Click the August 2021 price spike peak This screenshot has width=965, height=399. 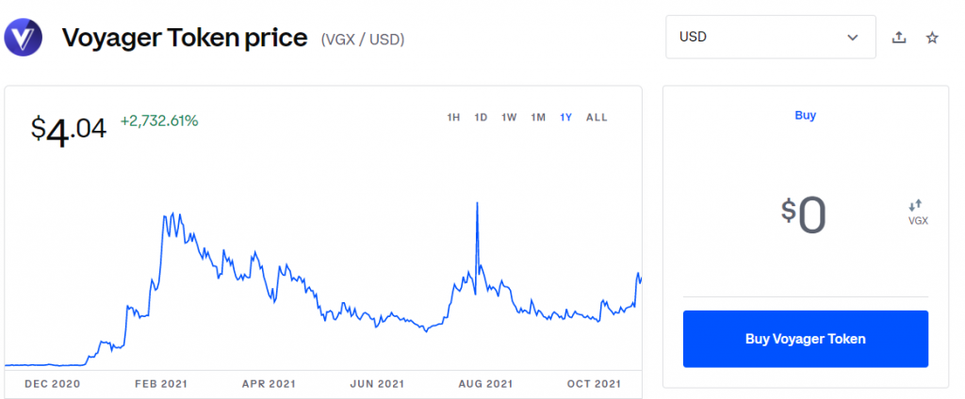477,203
